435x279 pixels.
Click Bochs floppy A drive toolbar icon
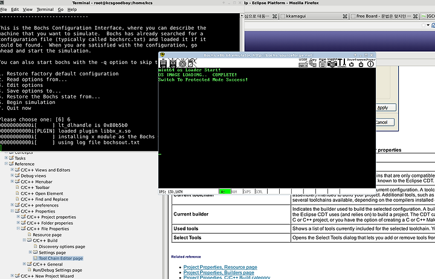[163, 63]
